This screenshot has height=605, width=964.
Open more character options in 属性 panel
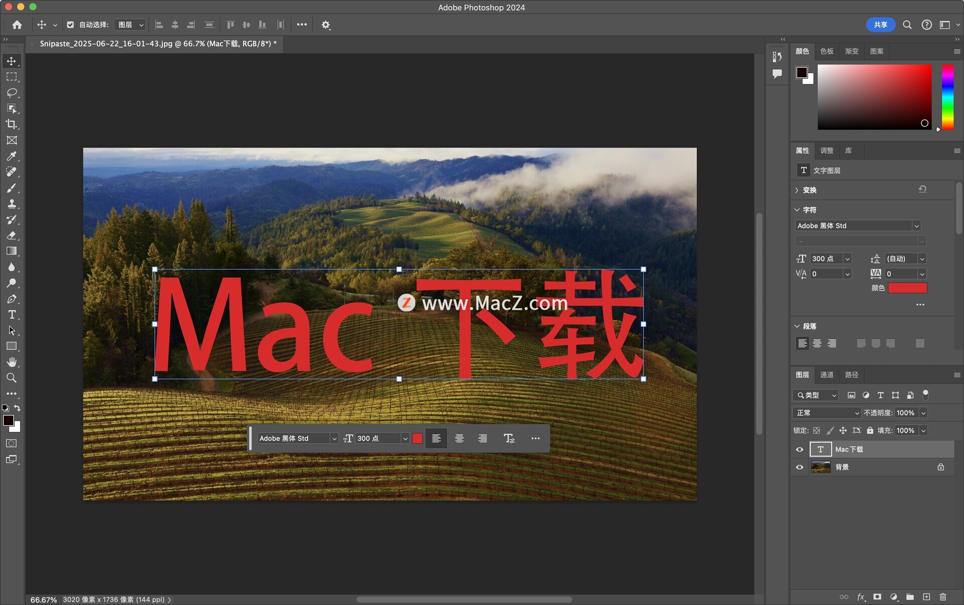(x=920, y=305)
